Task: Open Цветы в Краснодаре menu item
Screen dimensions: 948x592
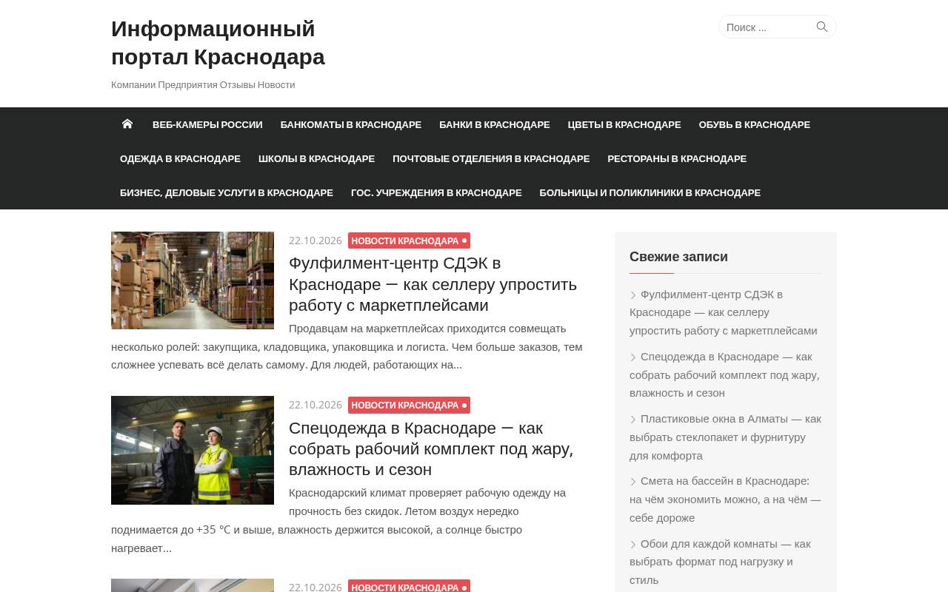Action: pos(624,124)
